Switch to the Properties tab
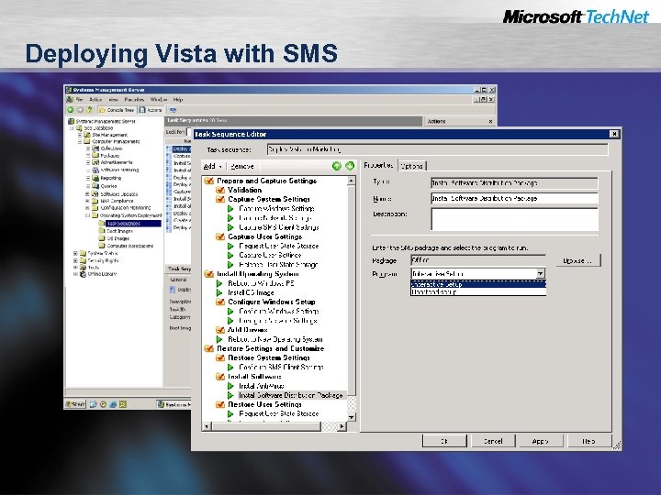The width and height of the screenshot is (661, 495). click(x=379, y=165)
